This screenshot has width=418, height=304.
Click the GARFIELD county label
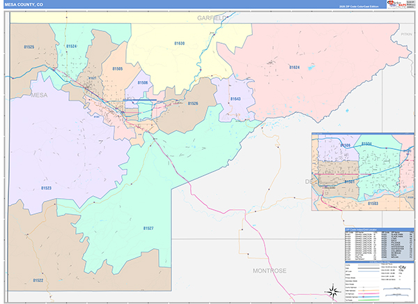coord(212,18)
